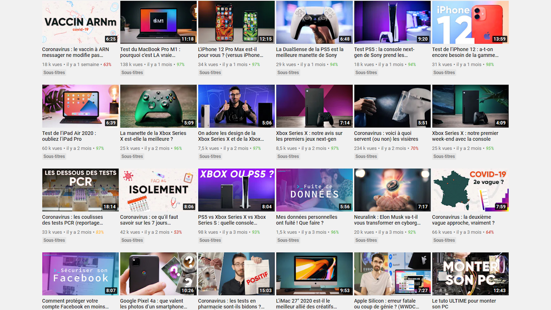The height and width of the screenshot is (310, 551).
Task: Click '138 k vues' under MacBook Pro M1
Action: point(131,65)
